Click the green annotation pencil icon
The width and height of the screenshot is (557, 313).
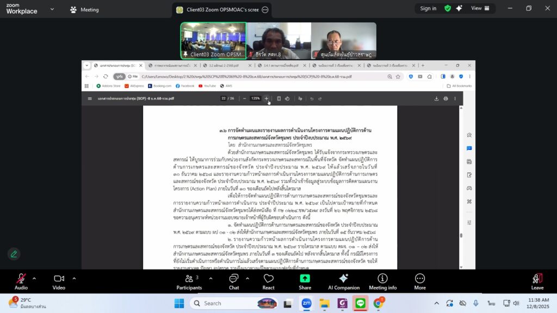[14, 254]
